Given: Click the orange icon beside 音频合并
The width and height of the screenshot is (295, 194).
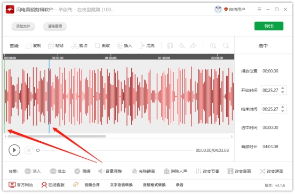Looking at the screenshot, I should (x=76, y=184).
